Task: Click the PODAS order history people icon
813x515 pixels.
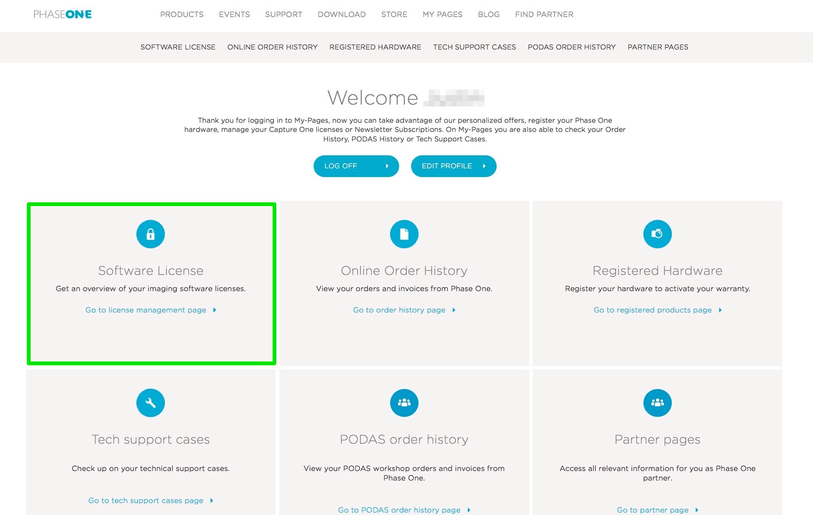Action: point(404,403)
